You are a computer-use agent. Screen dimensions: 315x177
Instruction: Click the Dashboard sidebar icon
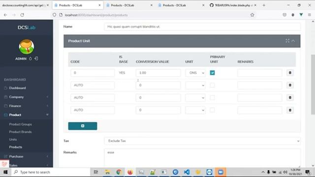point(5,88)
